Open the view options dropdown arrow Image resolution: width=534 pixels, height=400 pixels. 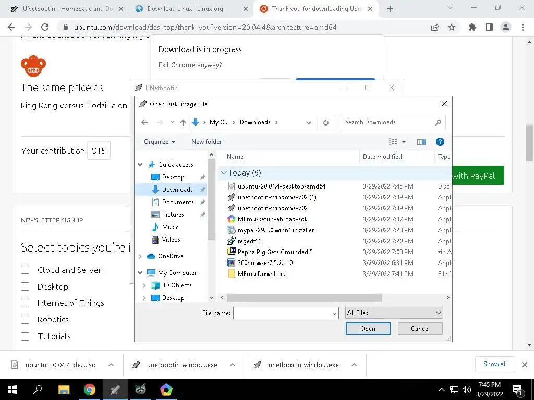click(x=404, y=142)
